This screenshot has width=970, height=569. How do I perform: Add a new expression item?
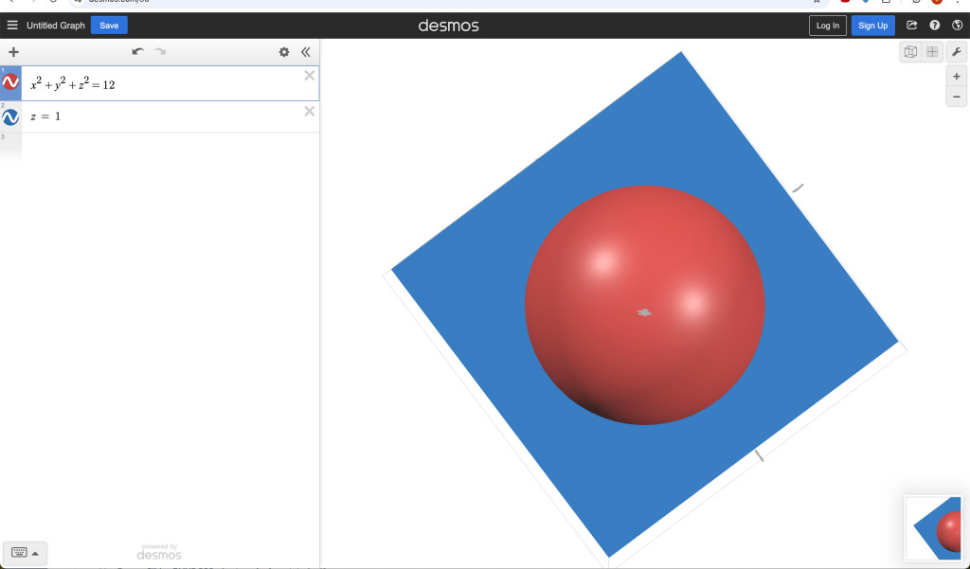(x=13, y=52)
